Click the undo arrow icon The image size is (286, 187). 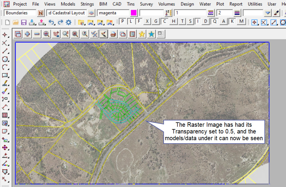(x=51, y=22)
